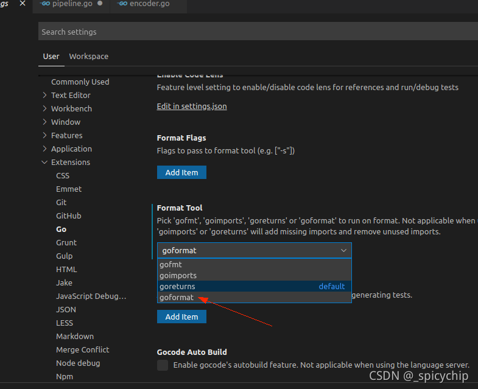Click the unsaved dot on pipeline.go
478x389 pixels.
pos(100,4)
